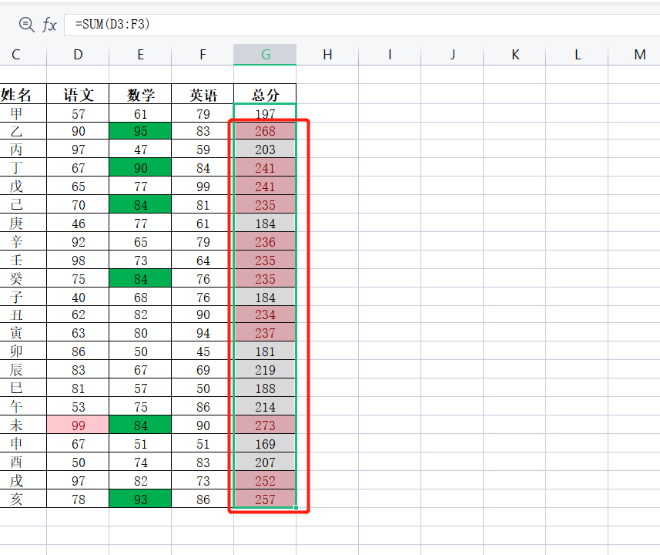Click the 总分 header cell

tap(265, 94)
